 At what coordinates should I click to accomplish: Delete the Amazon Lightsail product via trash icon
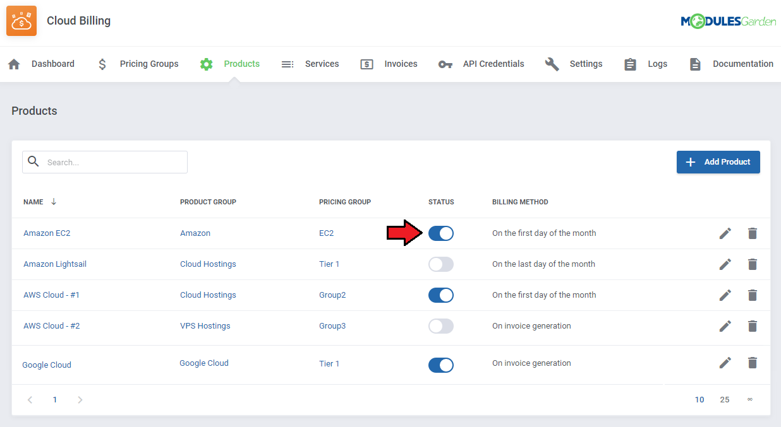tap(752, 264)
